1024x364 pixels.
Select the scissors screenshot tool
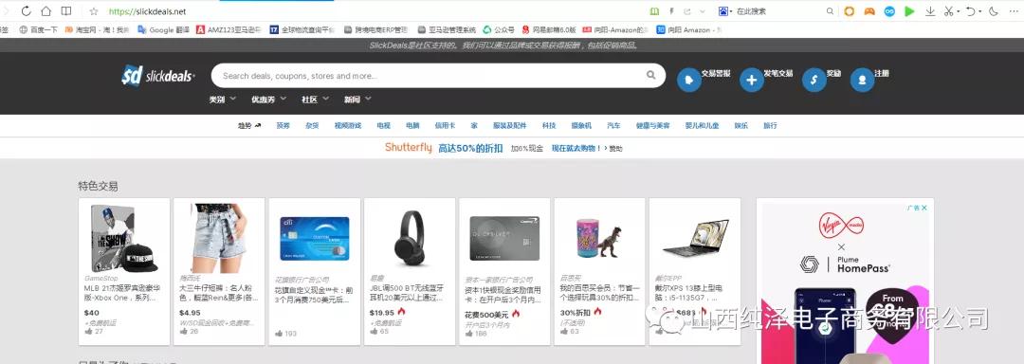(948, 11)
